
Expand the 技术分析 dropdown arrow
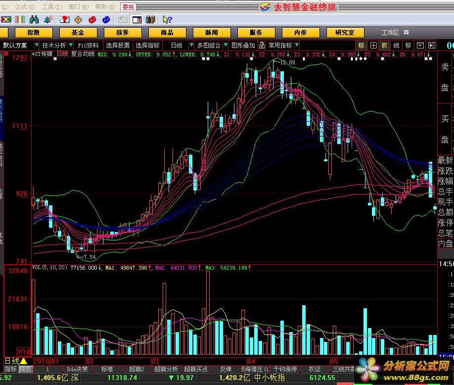pos(71,45)
